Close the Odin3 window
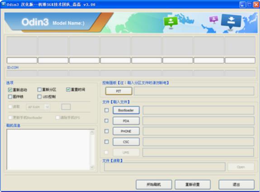 (256, 5)
